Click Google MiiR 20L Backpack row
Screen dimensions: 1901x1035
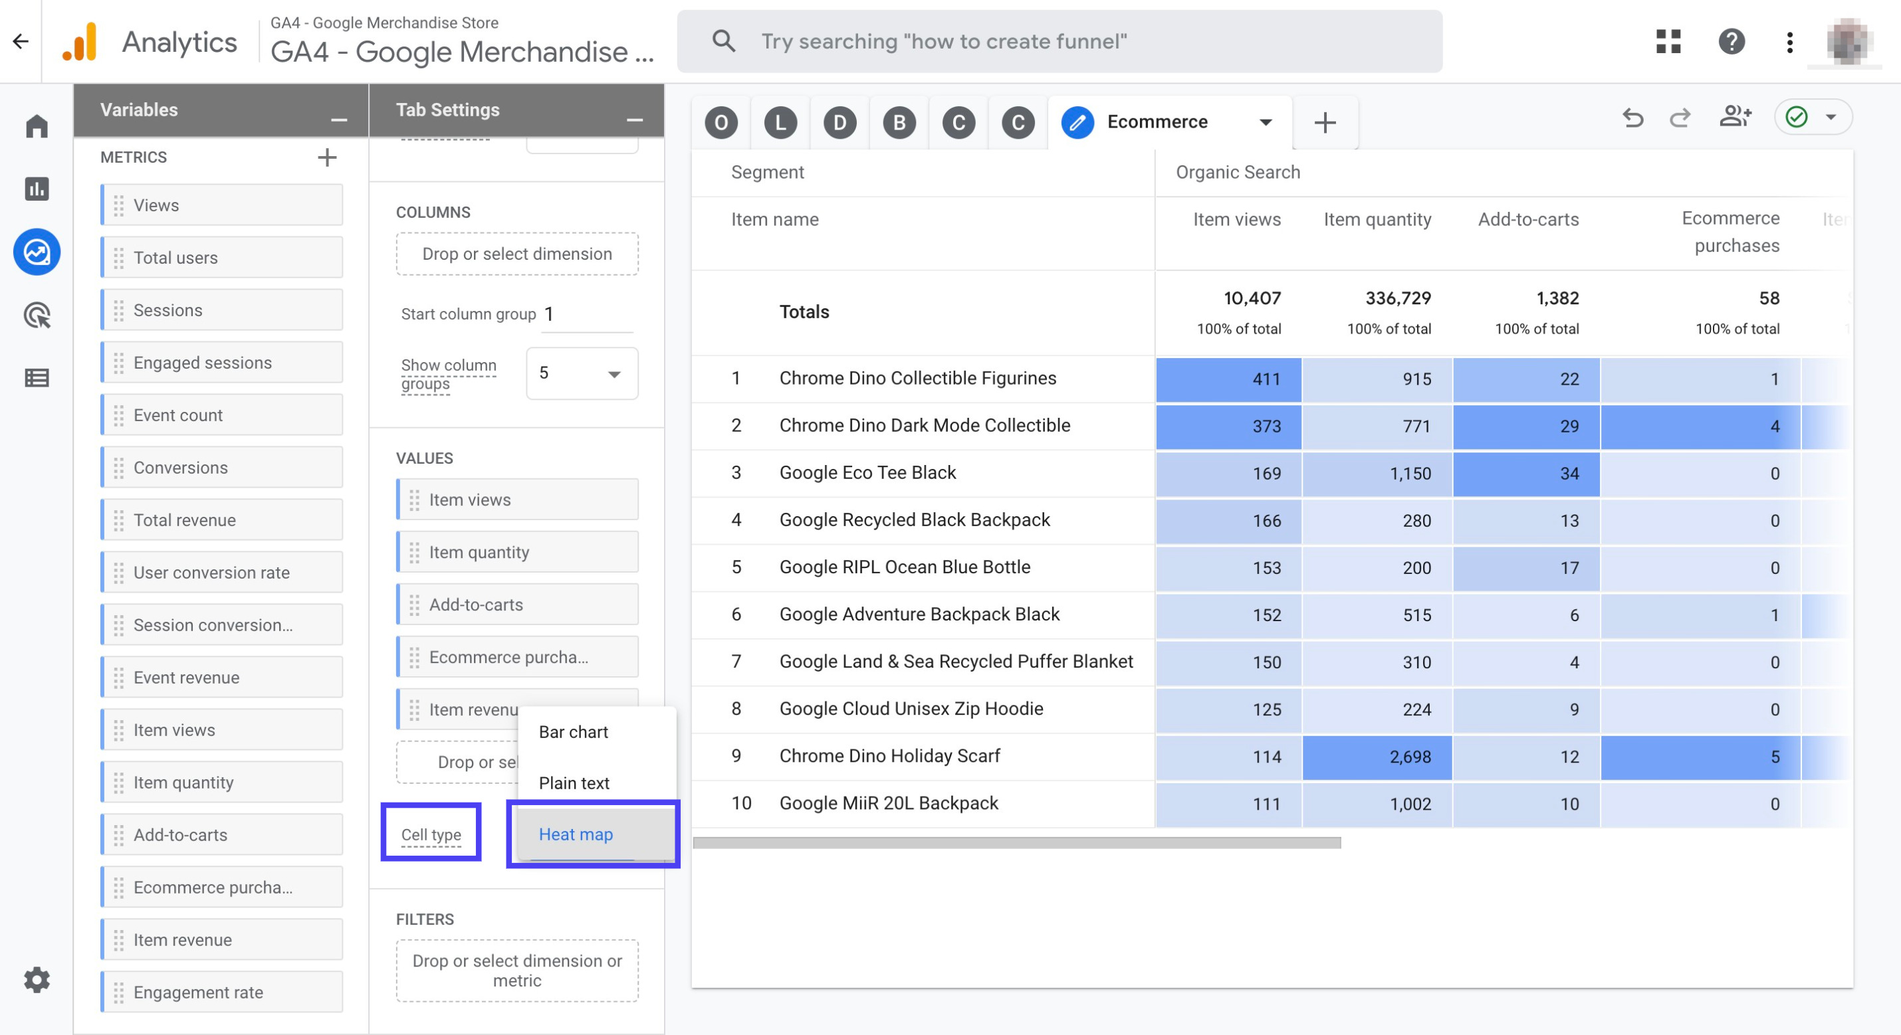(x=889, y=803)
